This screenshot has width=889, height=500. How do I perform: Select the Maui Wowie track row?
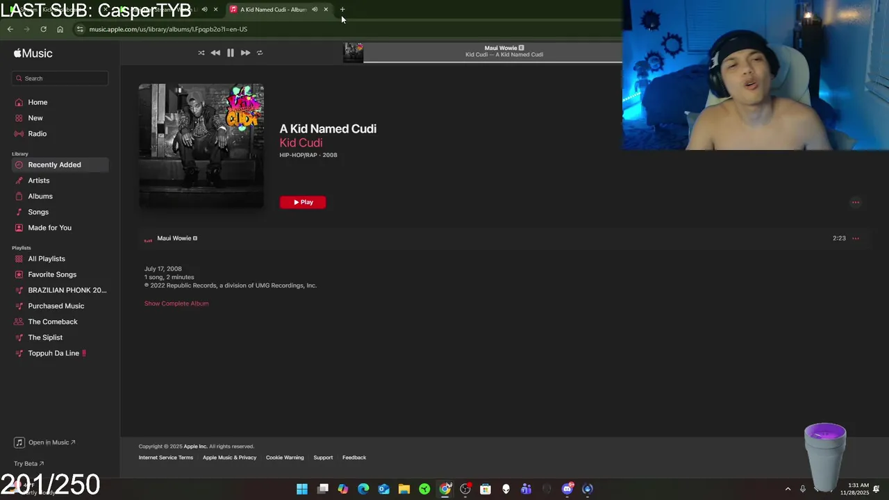click(504, 238)
